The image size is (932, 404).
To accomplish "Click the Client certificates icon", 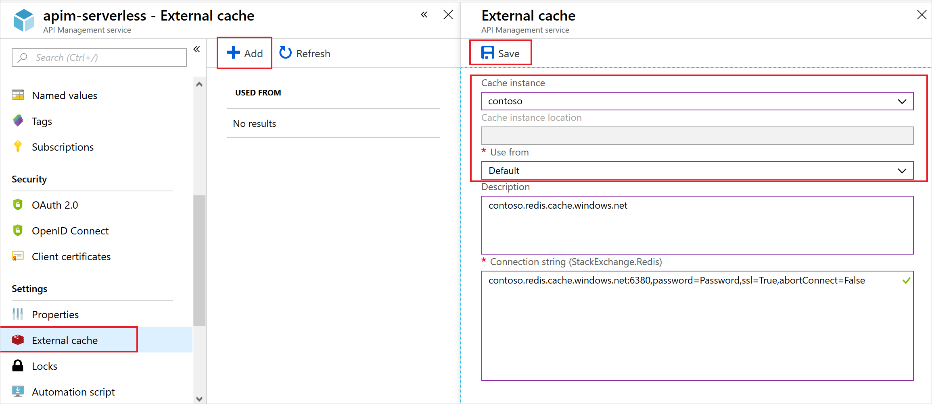I will tap(18, 256).
